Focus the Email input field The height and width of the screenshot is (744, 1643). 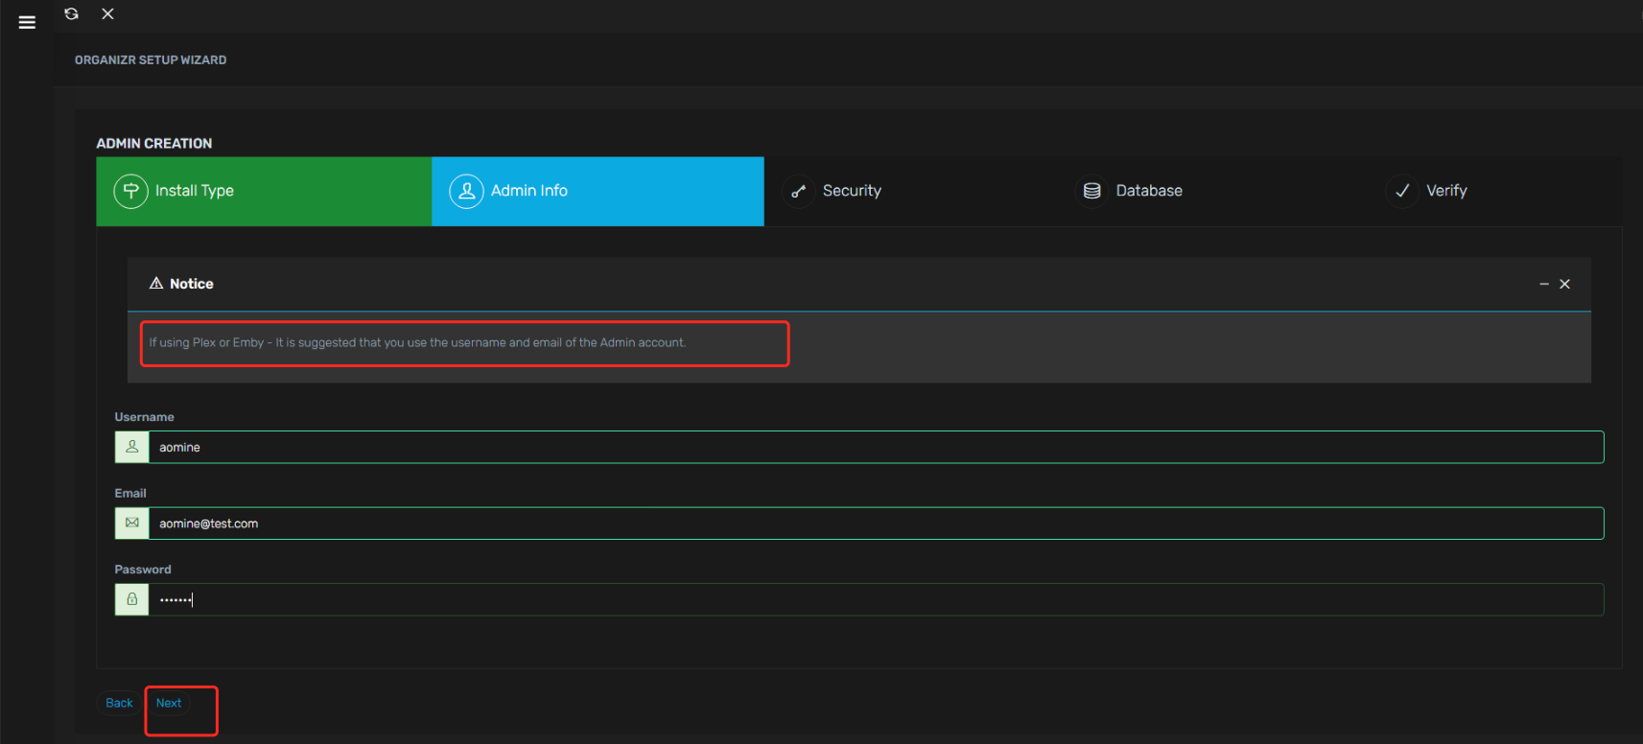[876, 523]
